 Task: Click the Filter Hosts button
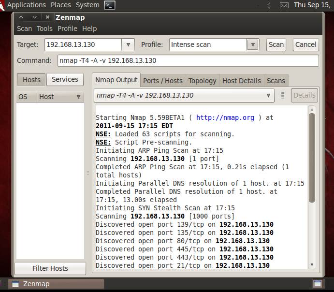coord(50,268)
